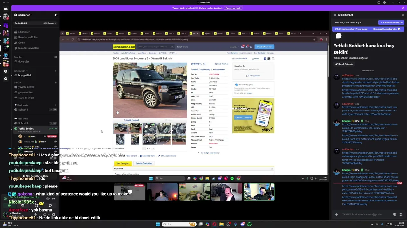
Task: Open Discord from the Windows taskbar
Action: pyautogui.click(x=243, y=224)
